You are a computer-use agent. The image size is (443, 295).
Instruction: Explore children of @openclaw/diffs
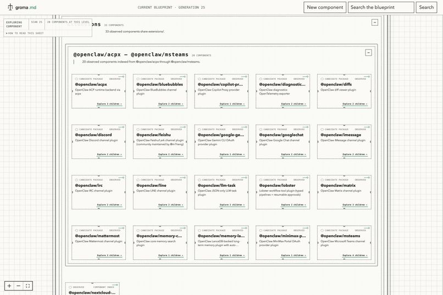355,104
